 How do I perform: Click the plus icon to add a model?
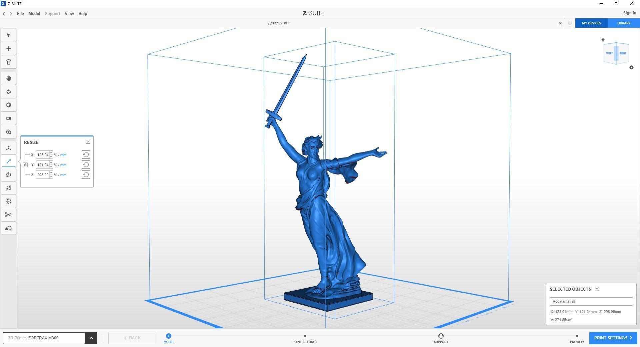tap(9, 49)
